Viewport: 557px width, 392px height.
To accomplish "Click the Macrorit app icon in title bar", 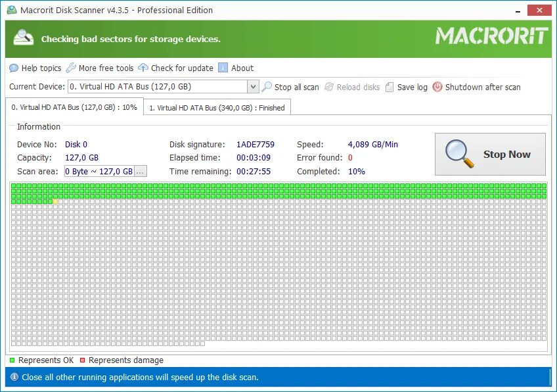I will (x=12, y=10).
